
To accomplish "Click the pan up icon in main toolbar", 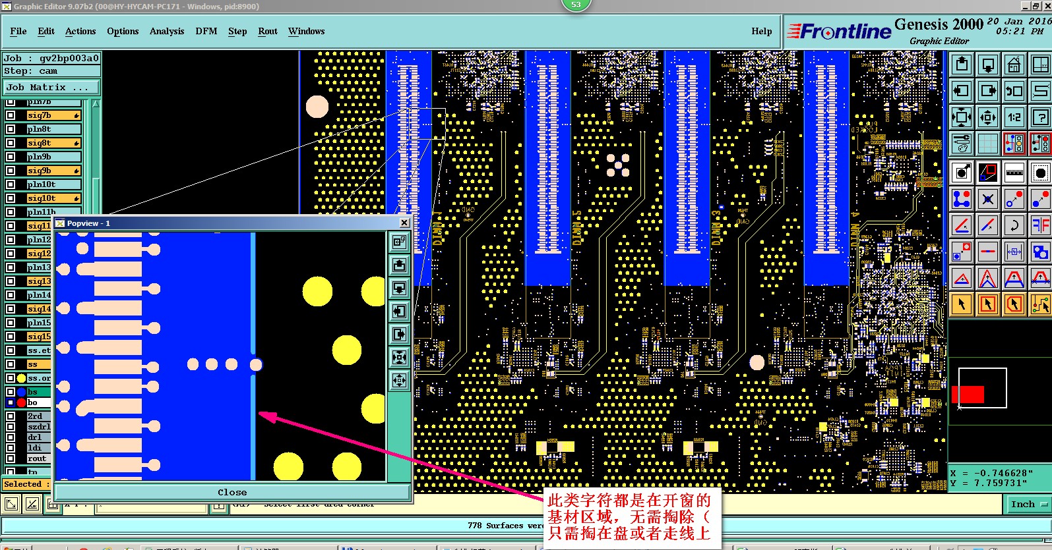I will click(962, 65).
